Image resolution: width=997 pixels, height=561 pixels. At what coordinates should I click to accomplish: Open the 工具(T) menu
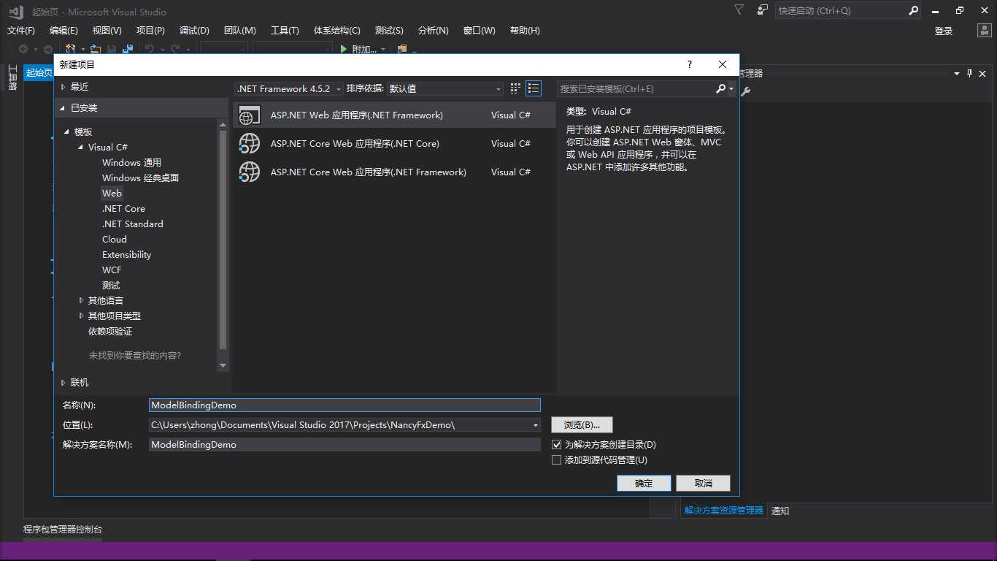click(285, 30)
